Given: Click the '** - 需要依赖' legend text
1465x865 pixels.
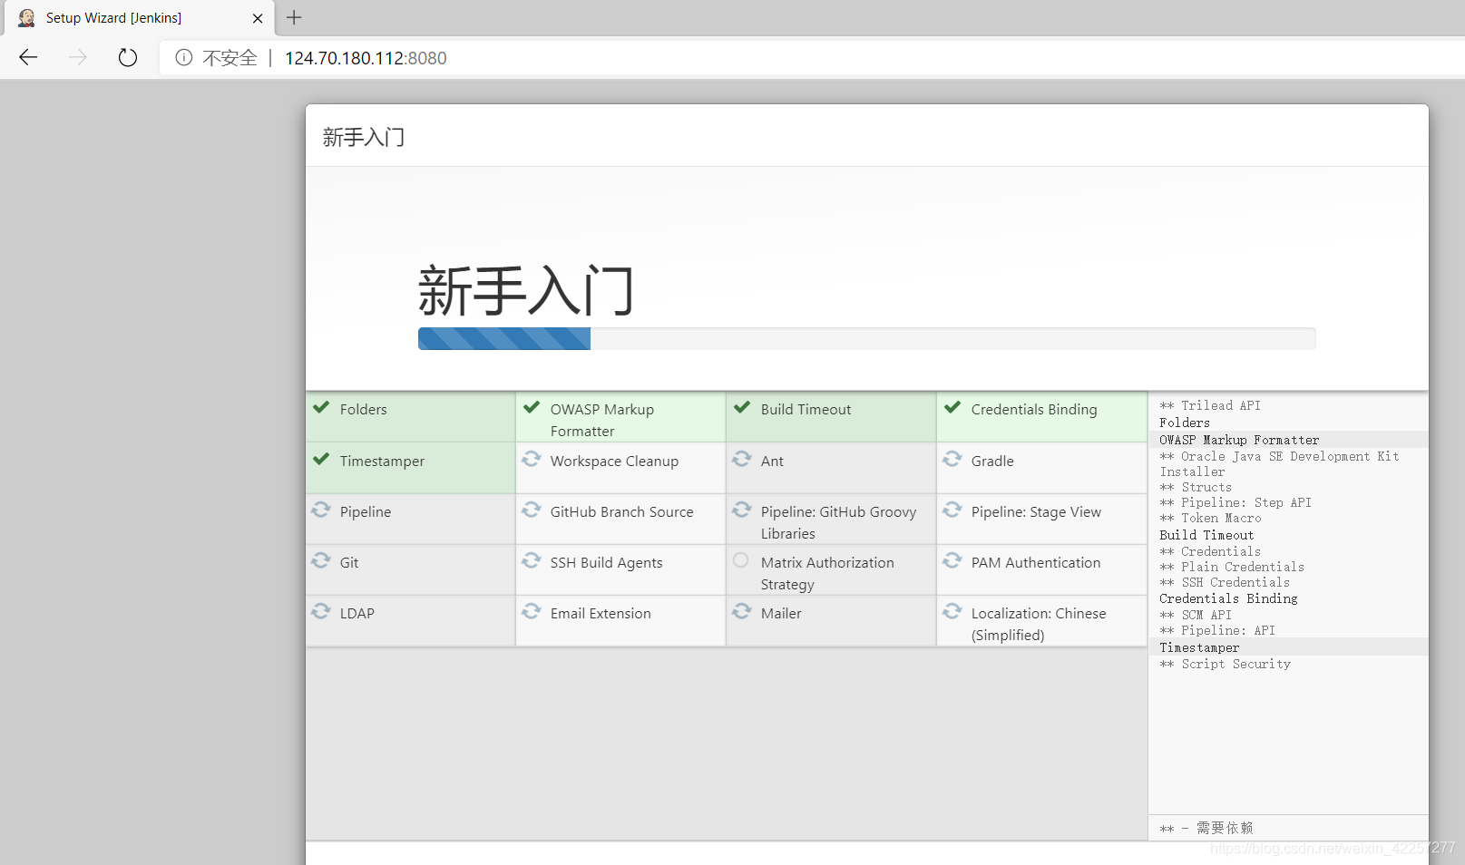Looking at the screenshot, I should (1206, 828).
